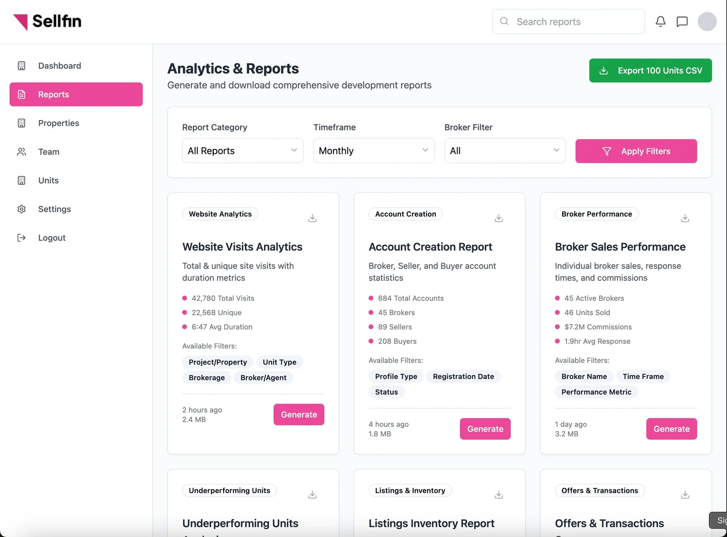Click the Broker Performance category tag
Viewport: 727px width, 537px height.
(597, 214)
